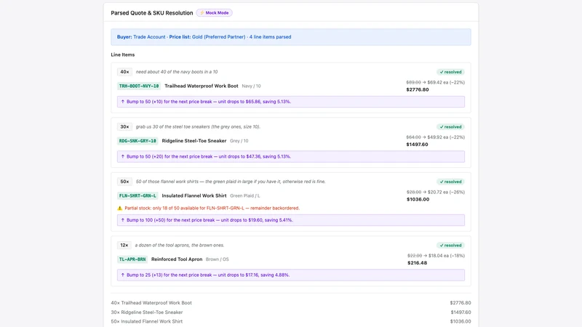Click up-arrow icon in Bump to 25 banner
The image size is (582, 327).
(x=123, y=275)
